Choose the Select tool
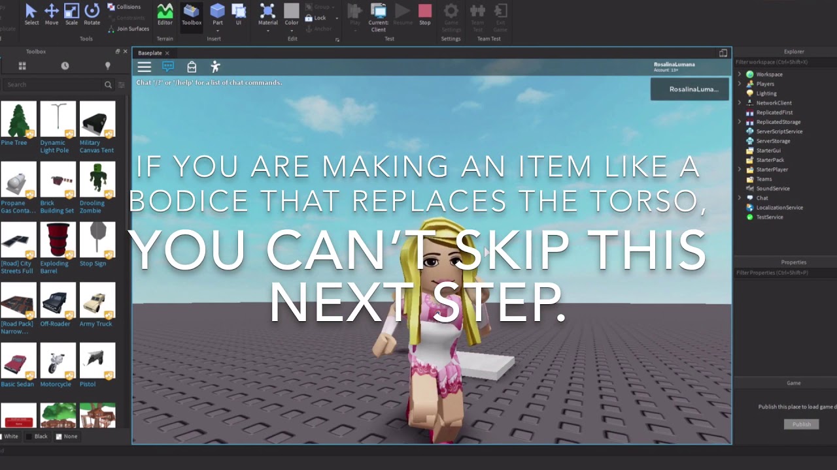 pyautogui.click(x=31, y=14)
